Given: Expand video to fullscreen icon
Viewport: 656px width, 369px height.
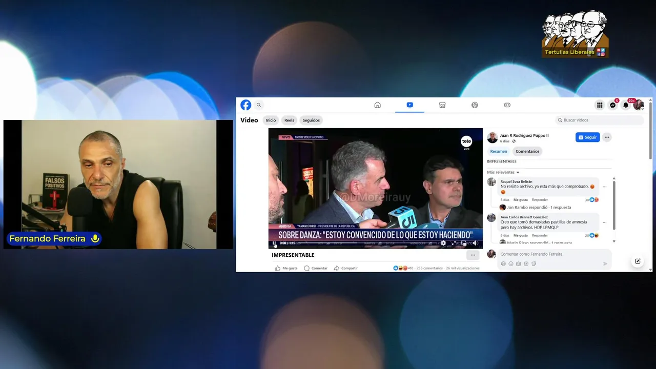Looking at the screenshot, I should pyautogui.click(x=454, y=243).
